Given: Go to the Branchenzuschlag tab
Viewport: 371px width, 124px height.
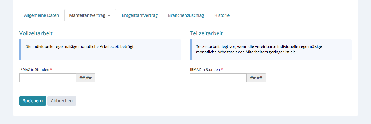Looking at the screenshot, I should [186, 15].
